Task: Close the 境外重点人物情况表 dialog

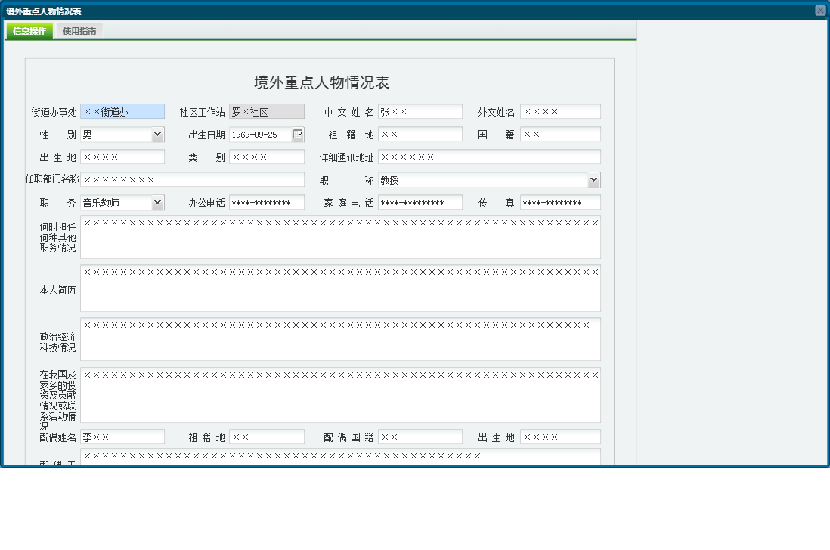Action: [822, 8]
